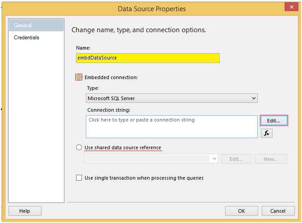This screenshot has height=223, width=302.
Task: Click disabled Edit button for shared source
Action: [236, 159]
